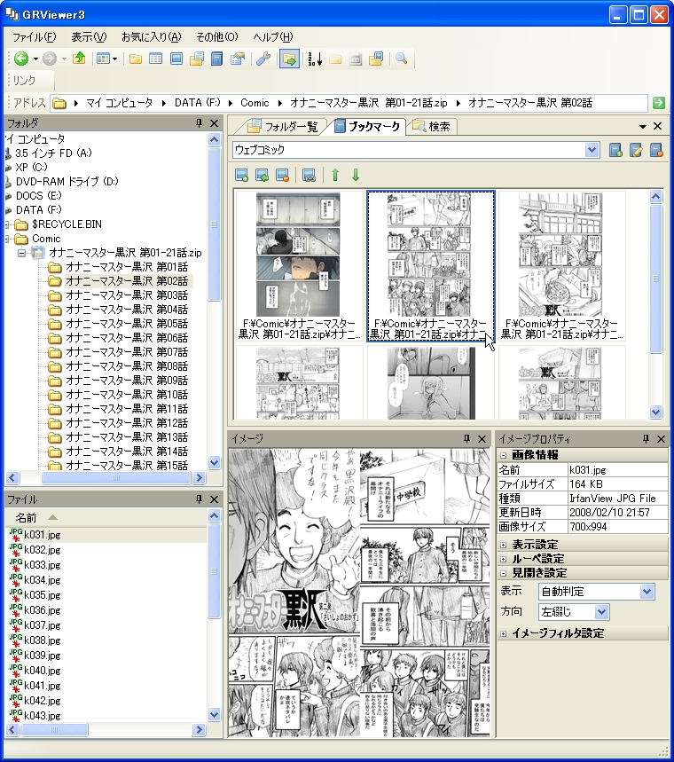Expand the 表示設定 section
This screenshot has height=762, width=674.
pyautogui.click(x=503, y=545)
